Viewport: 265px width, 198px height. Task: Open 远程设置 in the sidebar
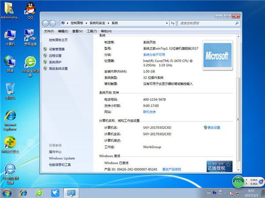click(55, 55)
